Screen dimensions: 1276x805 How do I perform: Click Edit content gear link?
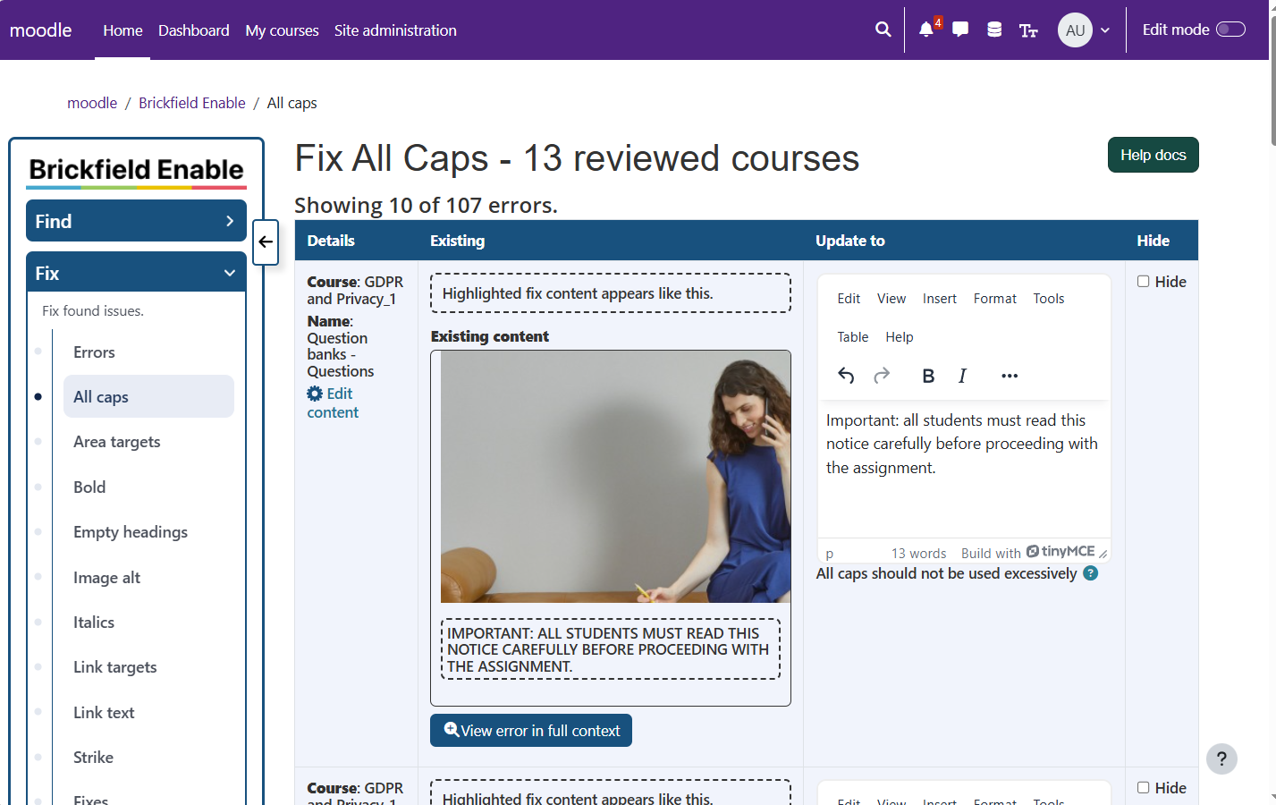coord(332,402)
